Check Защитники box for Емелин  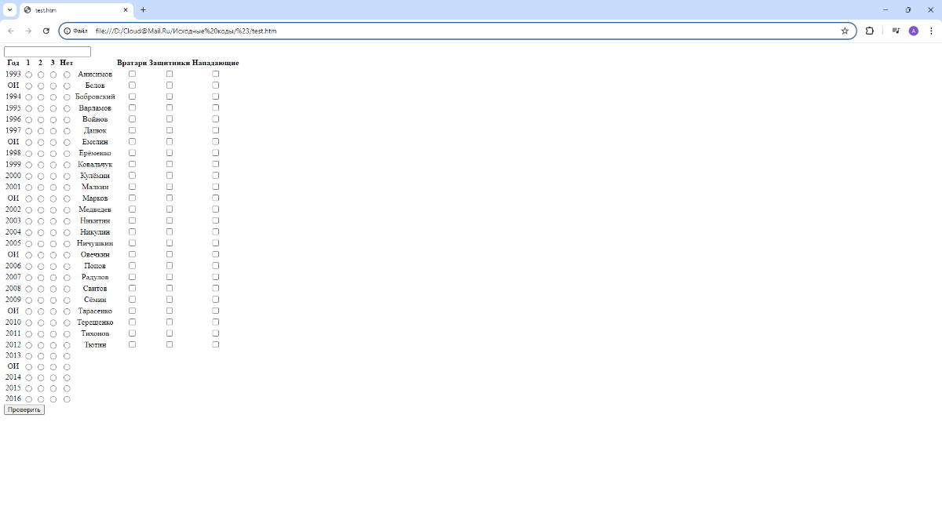pos(170,141)
